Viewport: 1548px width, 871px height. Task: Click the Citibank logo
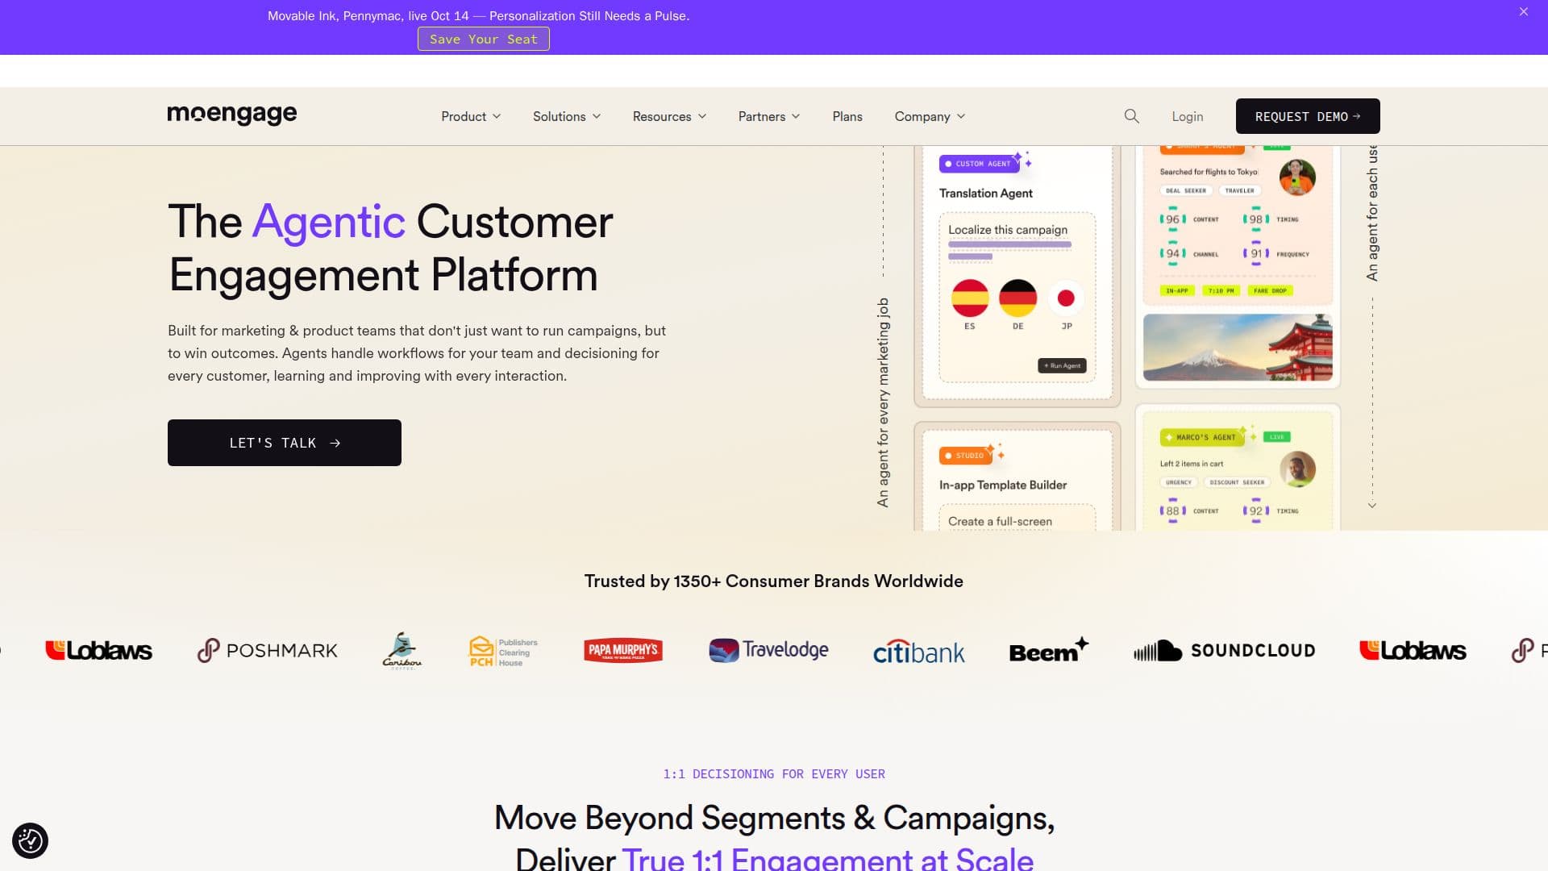point(918,652)
